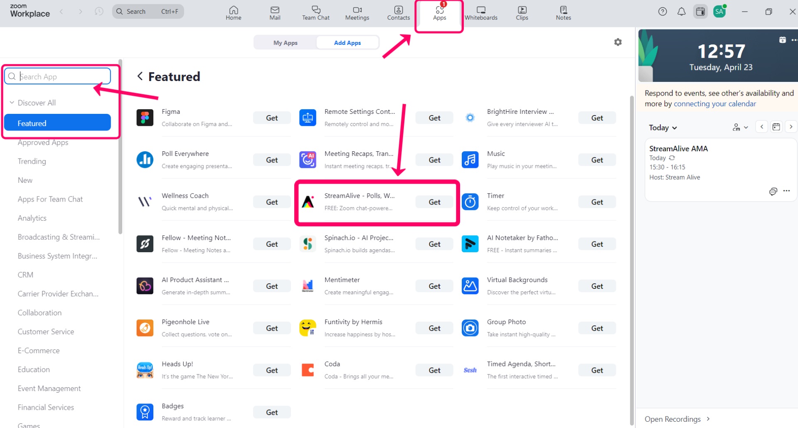Screen dimensions: 798x428
Task: Expand the Today dropdown
Action: [663, 128]
